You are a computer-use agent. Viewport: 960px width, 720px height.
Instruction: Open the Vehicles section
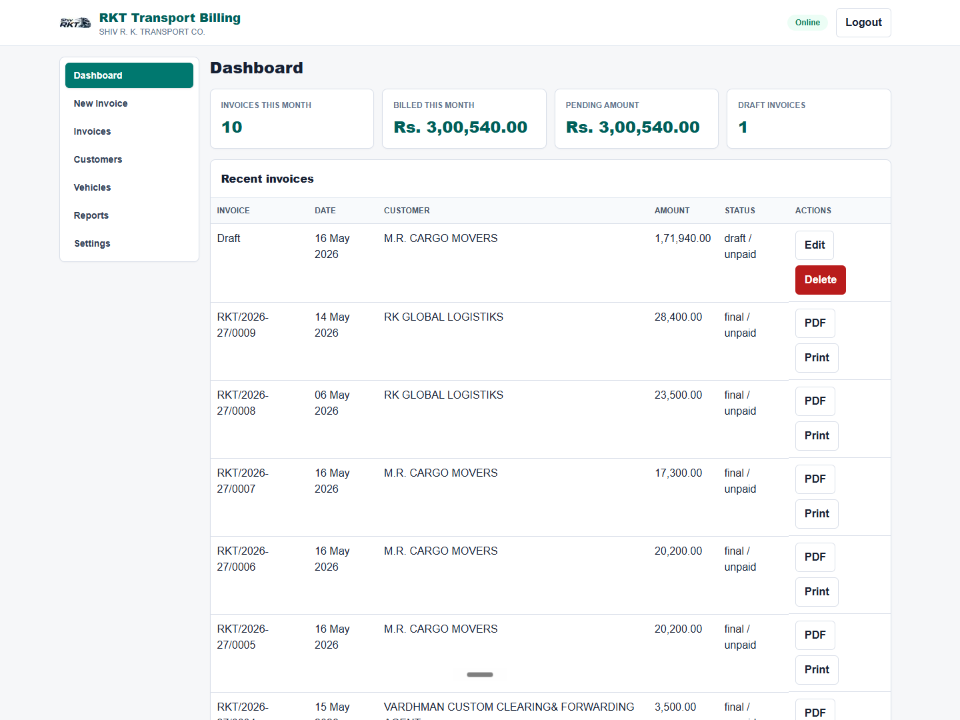point(129,187)
